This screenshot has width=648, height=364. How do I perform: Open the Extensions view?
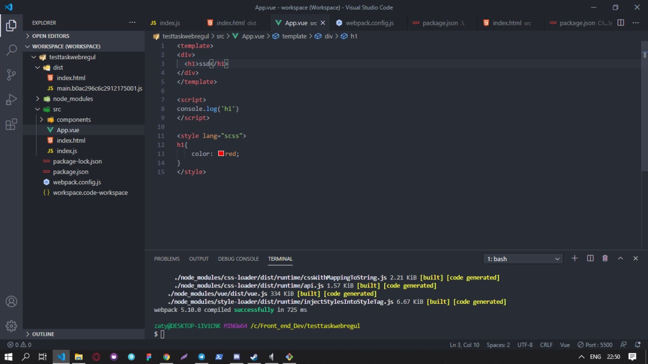coord(11,125)
